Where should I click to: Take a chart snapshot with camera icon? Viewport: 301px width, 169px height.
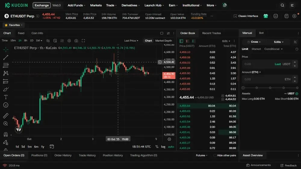(x=76, y=41)
